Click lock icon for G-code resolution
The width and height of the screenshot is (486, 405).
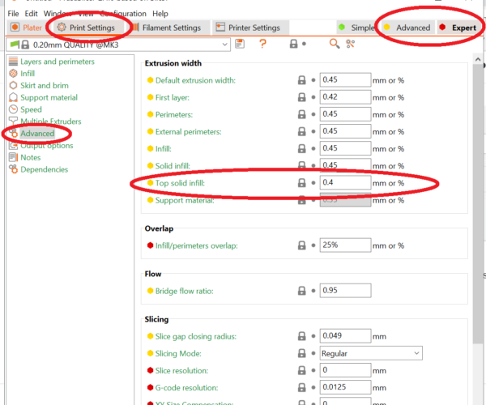301,387
